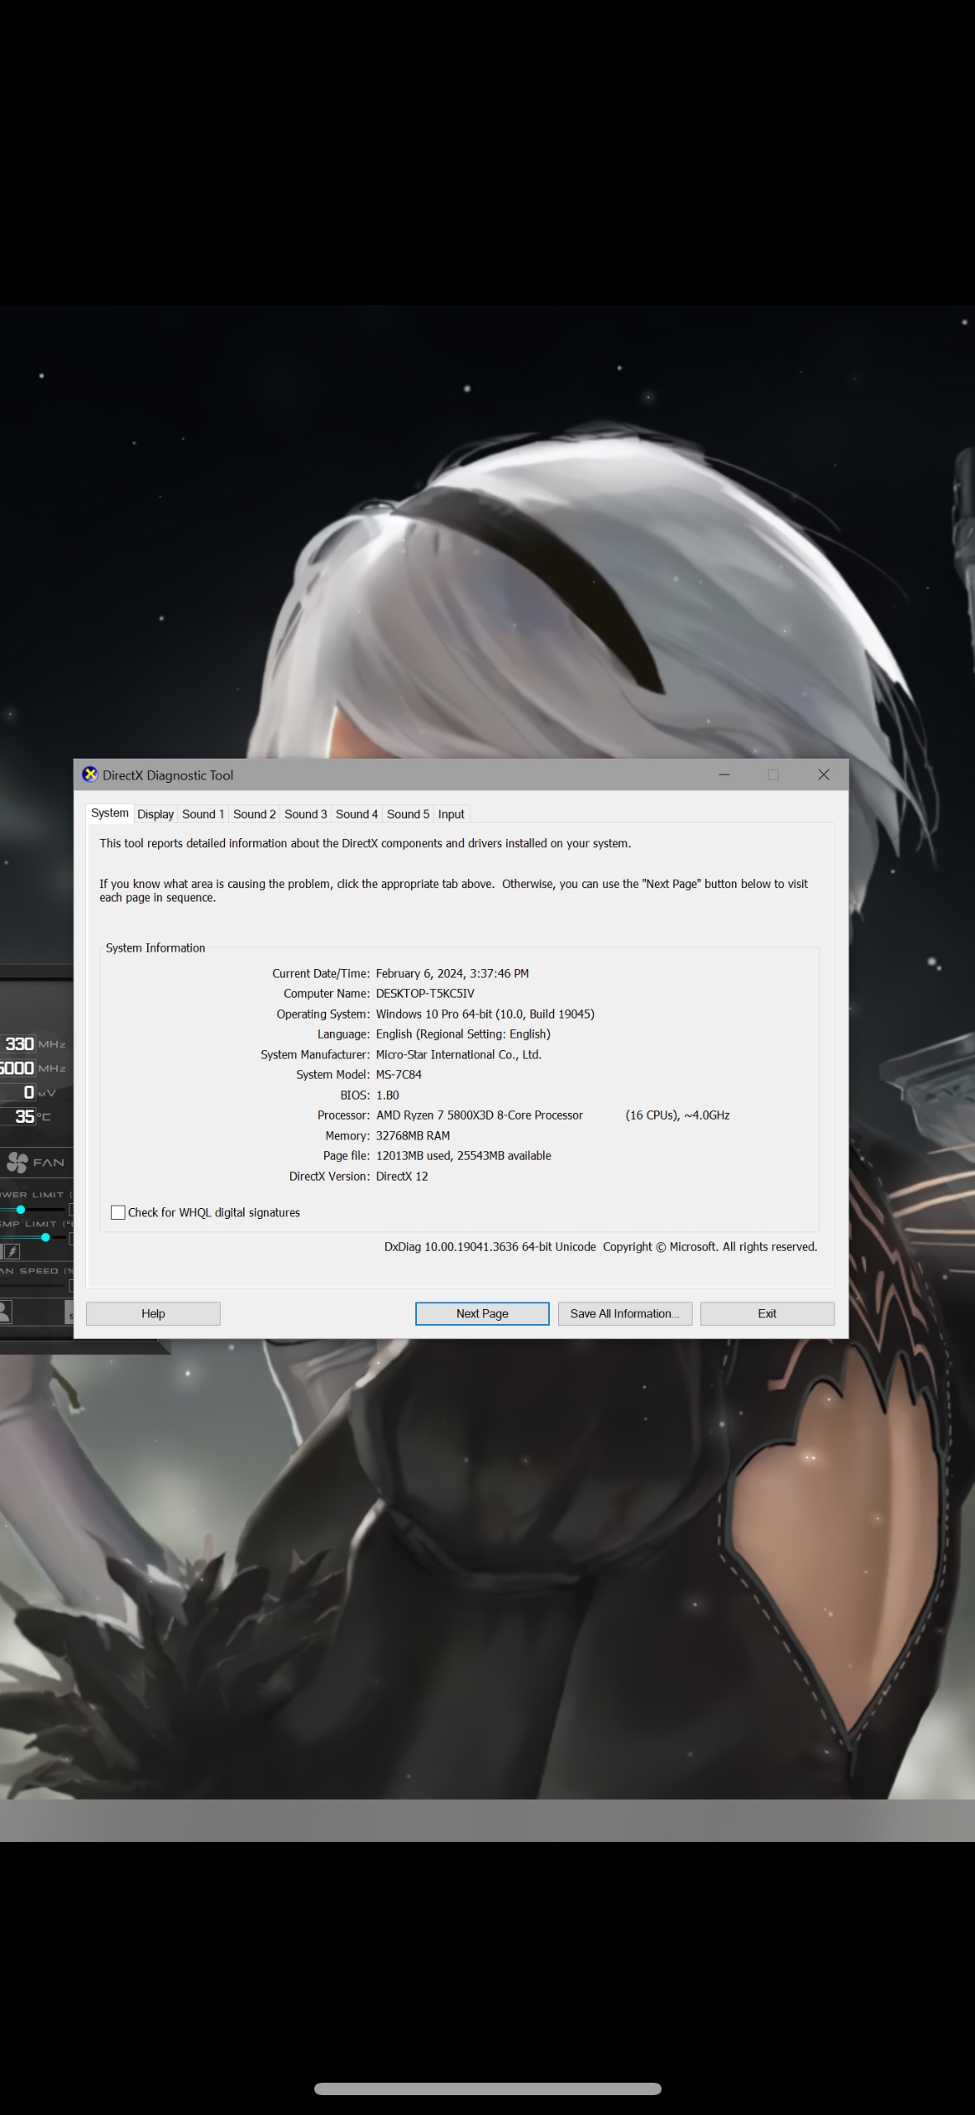Click the DirectX Version value DirectX 12
The height and width of the screenshot is (2115, 975).
(402, 1176)
